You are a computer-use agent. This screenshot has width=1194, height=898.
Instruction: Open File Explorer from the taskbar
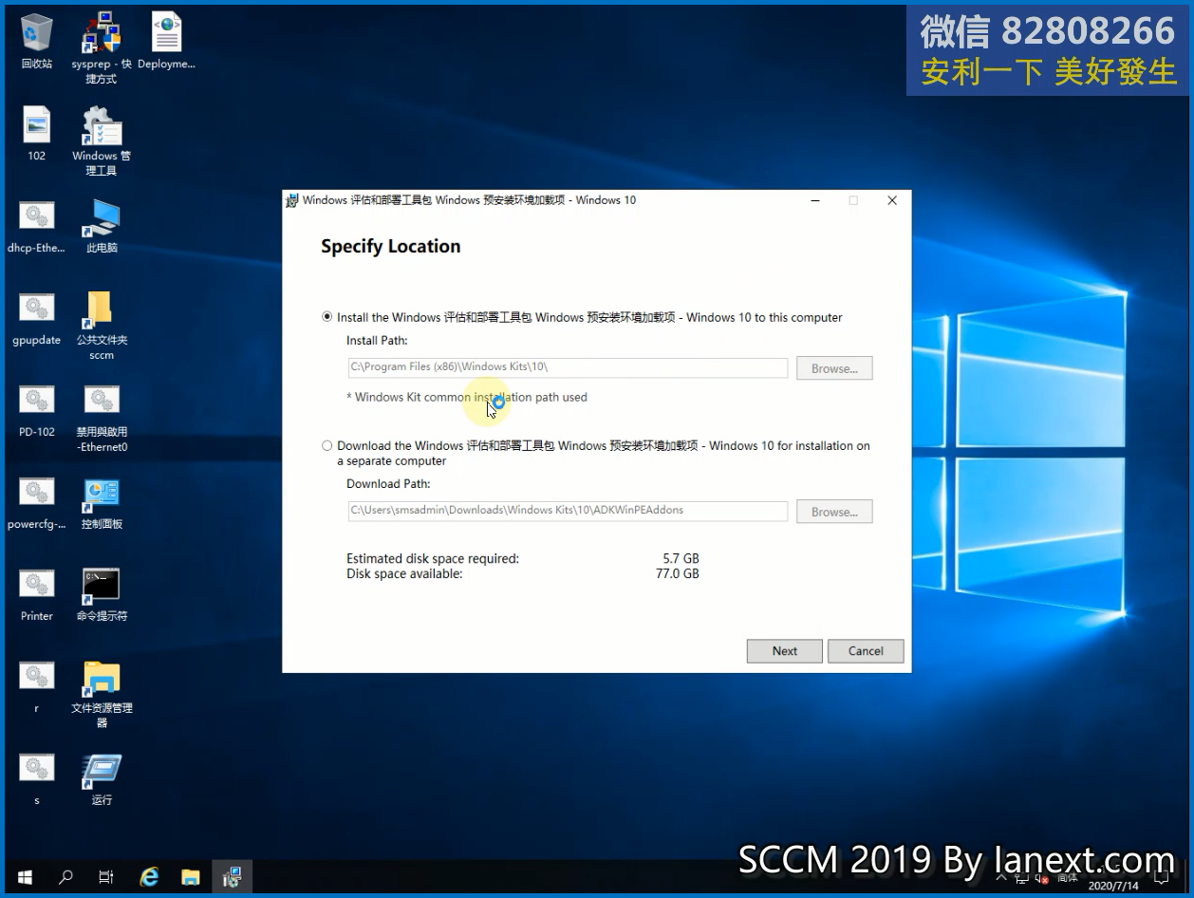[190, 878]
